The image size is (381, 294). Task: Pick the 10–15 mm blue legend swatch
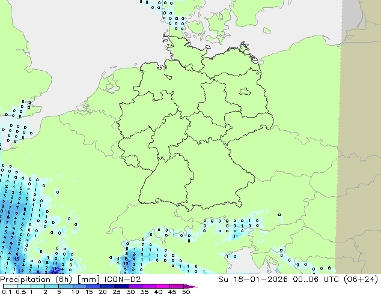click(x=80, y=286)
